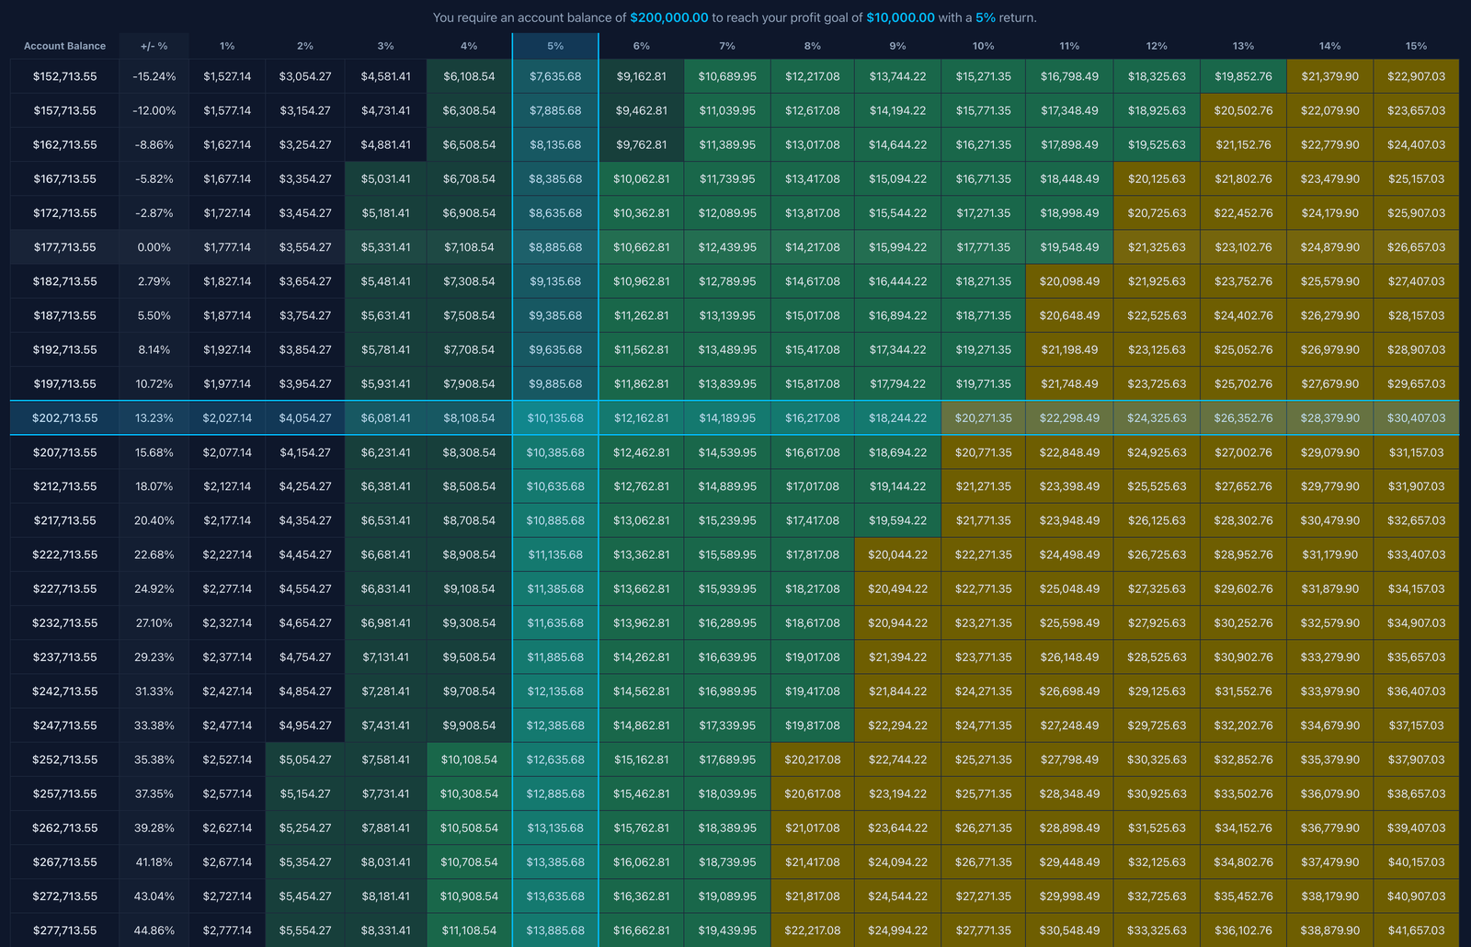1471x947 pixels.
Task: Select the $41,657.03 cell at bottom right
Action: point(1416,930)
